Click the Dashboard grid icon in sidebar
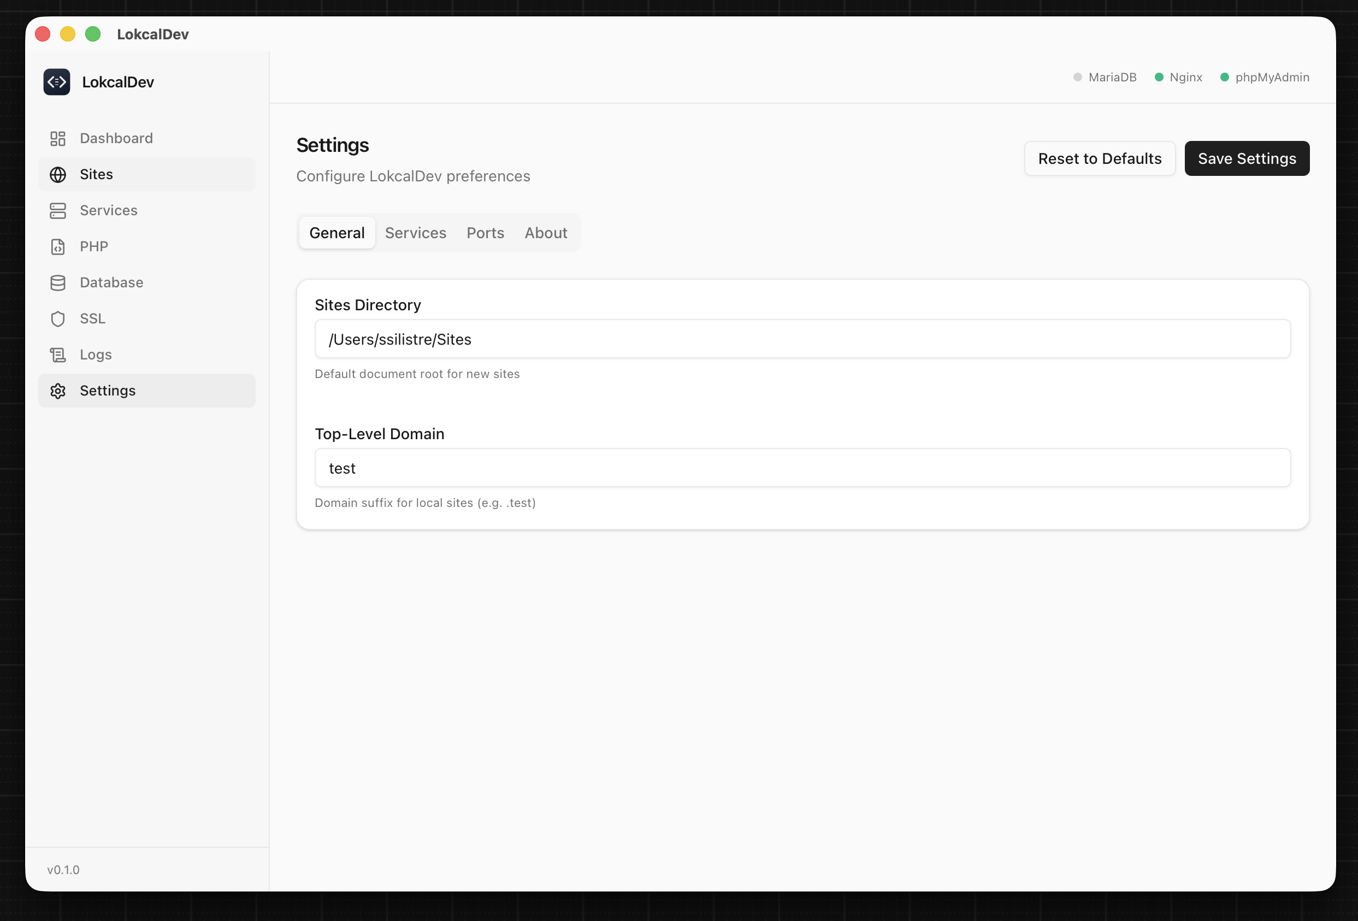Image resolution: width=1358 pixels, height=921 pixels. [x=58, y=139]
